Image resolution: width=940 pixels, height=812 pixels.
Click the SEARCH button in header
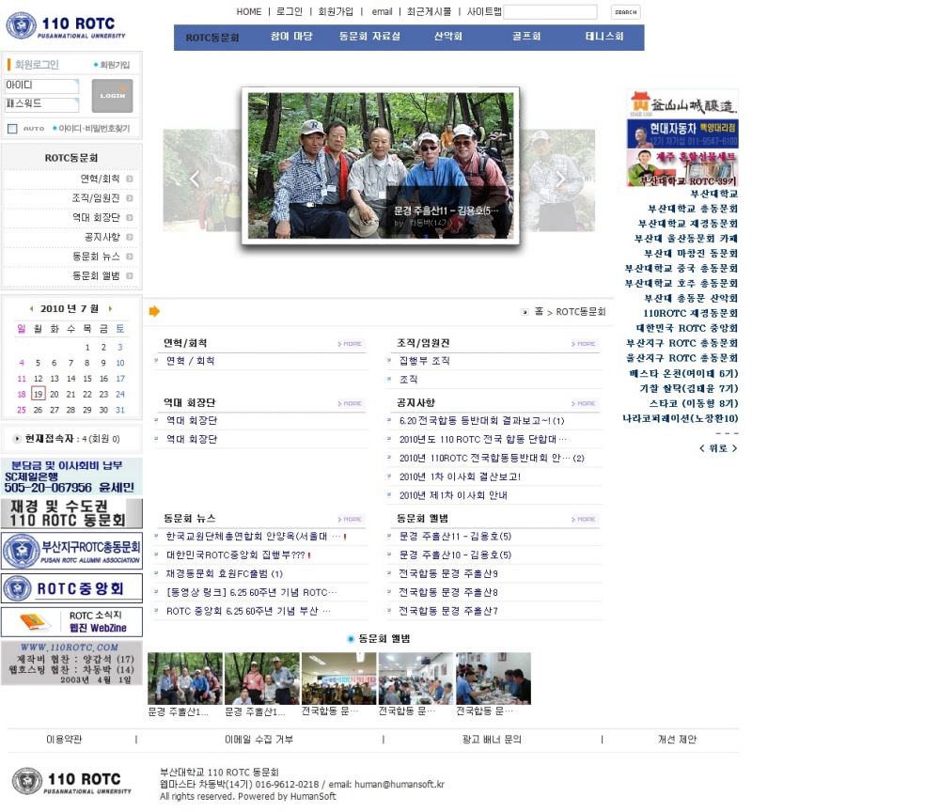[625, 12]
